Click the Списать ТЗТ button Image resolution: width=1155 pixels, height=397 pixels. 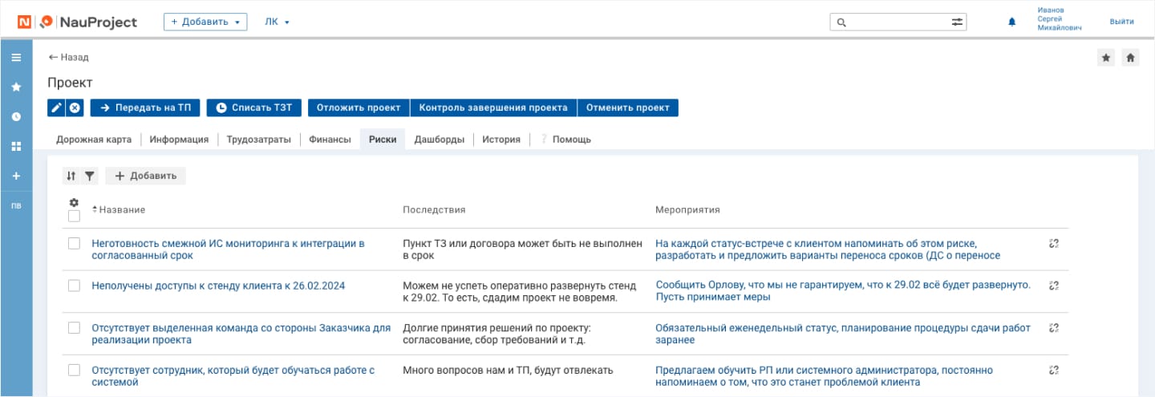coord(253,107)
